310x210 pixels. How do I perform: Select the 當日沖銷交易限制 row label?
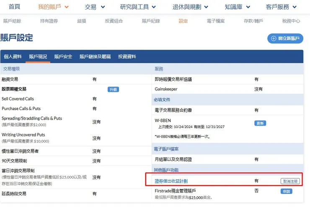coord(18,171)
